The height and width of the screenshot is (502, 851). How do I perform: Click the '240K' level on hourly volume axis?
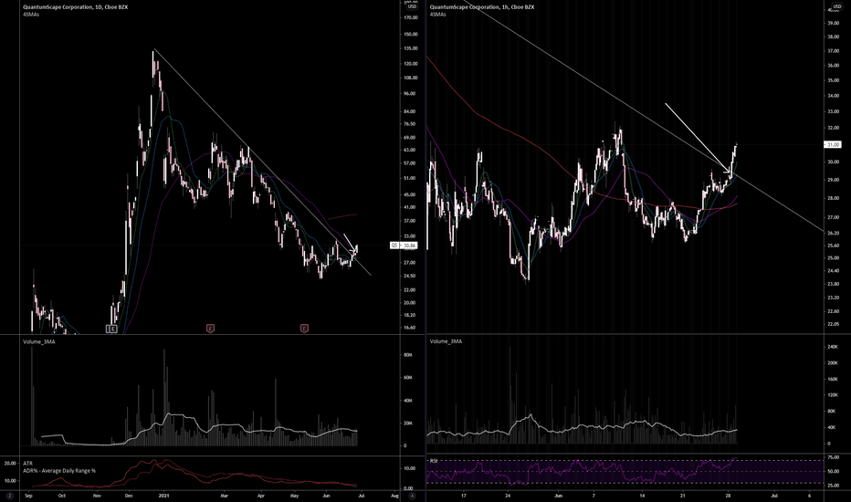tap(833, 346)
